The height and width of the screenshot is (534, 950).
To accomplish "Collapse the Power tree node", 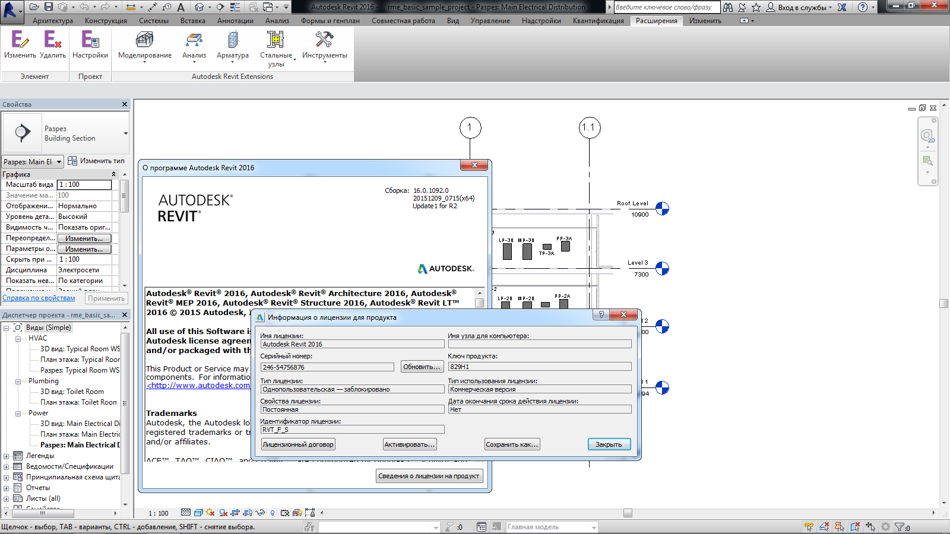I will (x=18, y=413).
